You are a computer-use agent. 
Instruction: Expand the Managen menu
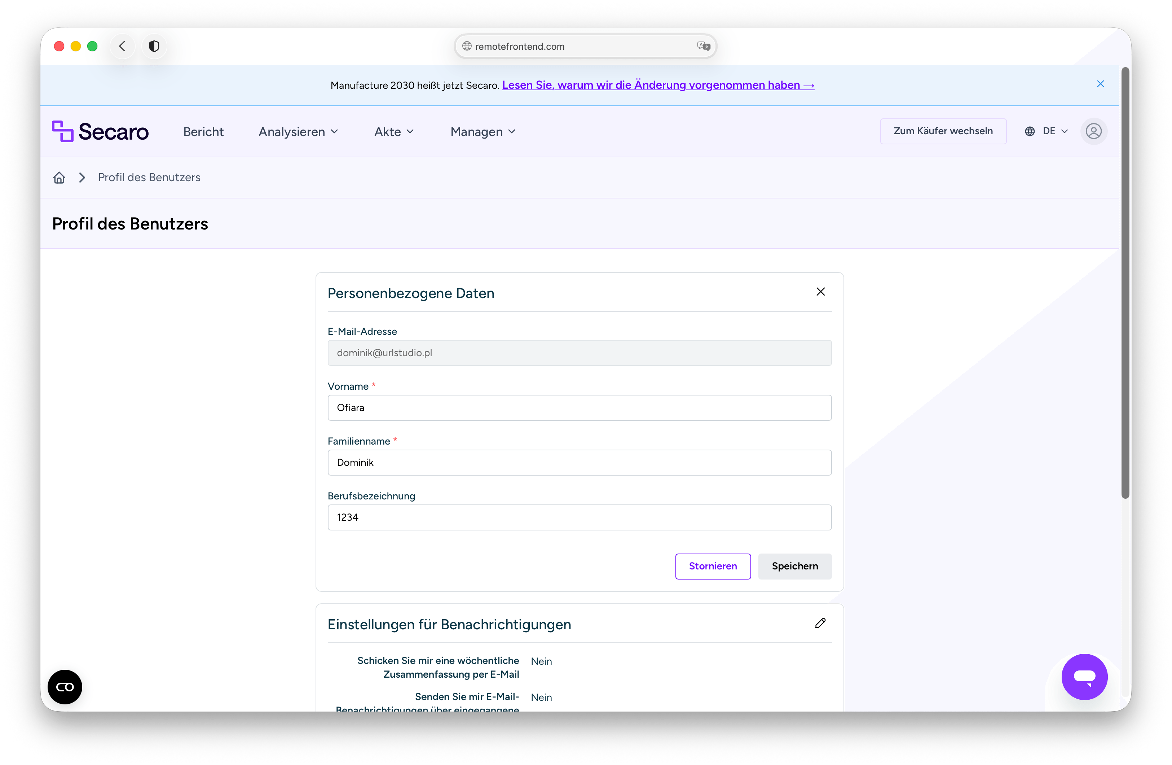(483, 132)
